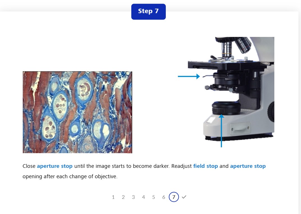The width and height of the screenshot is (301, 214).
Task: Click the vertical blue arrow below microscope base
Action: (221, 131)
